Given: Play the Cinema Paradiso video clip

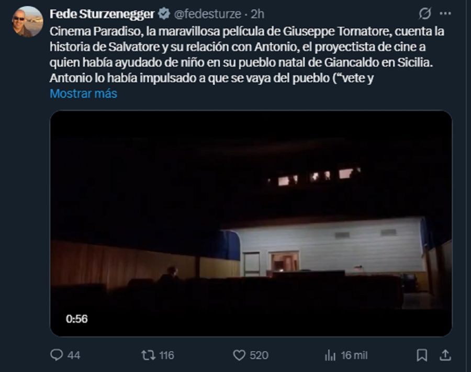Looking at the screenshot, I should pos(251,223).
